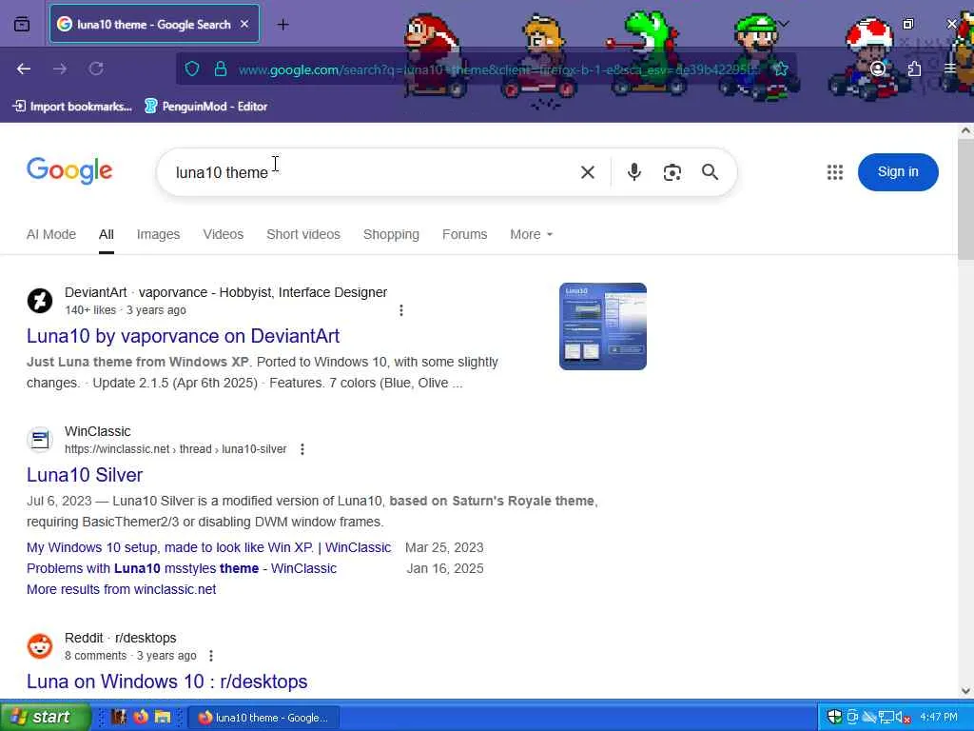Switch to Shopping results tab
This screenshot has width=974, height=731.
point(391,234)
